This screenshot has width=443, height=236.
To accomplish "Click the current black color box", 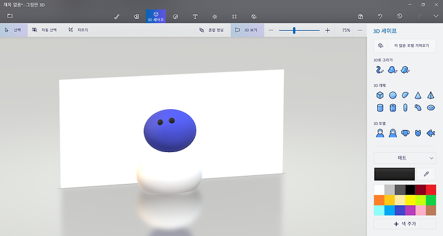I will (x=394, y=174).
